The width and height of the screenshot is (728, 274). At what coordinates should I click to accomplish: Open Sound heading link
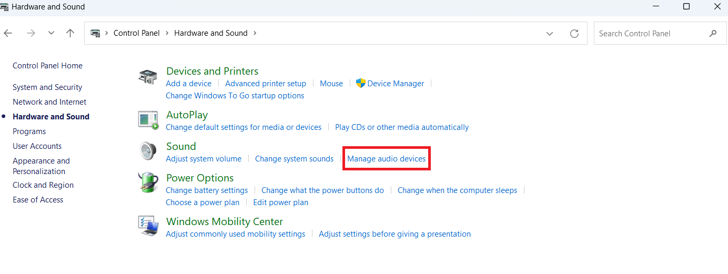(x=181, y=146)
